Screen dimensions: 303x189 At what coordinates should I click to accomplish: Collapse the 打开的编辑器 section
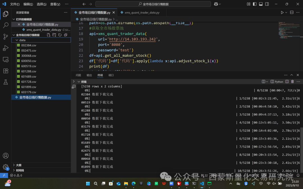(x=14, y=19)
